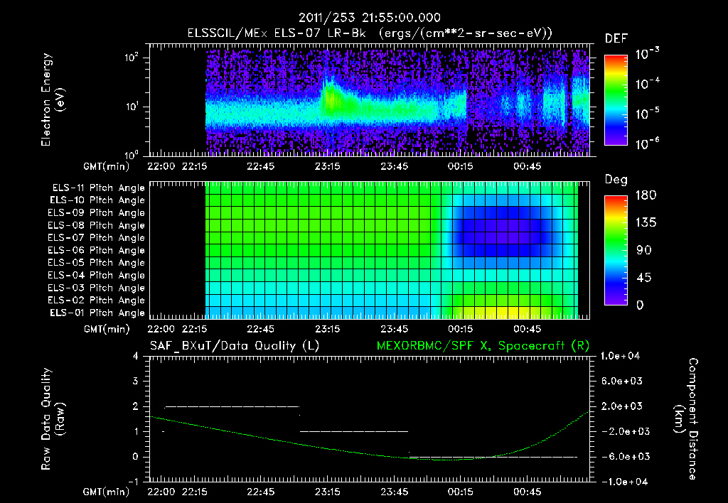Viewport: 728px width, 503px height.
Task: Select the ELS-05 Pitch Angle row label
Action: 97,263
